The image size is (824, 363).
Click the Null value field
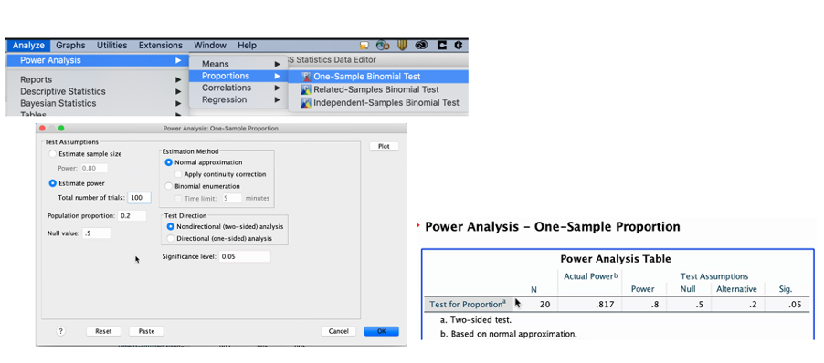tap(96, 233)
